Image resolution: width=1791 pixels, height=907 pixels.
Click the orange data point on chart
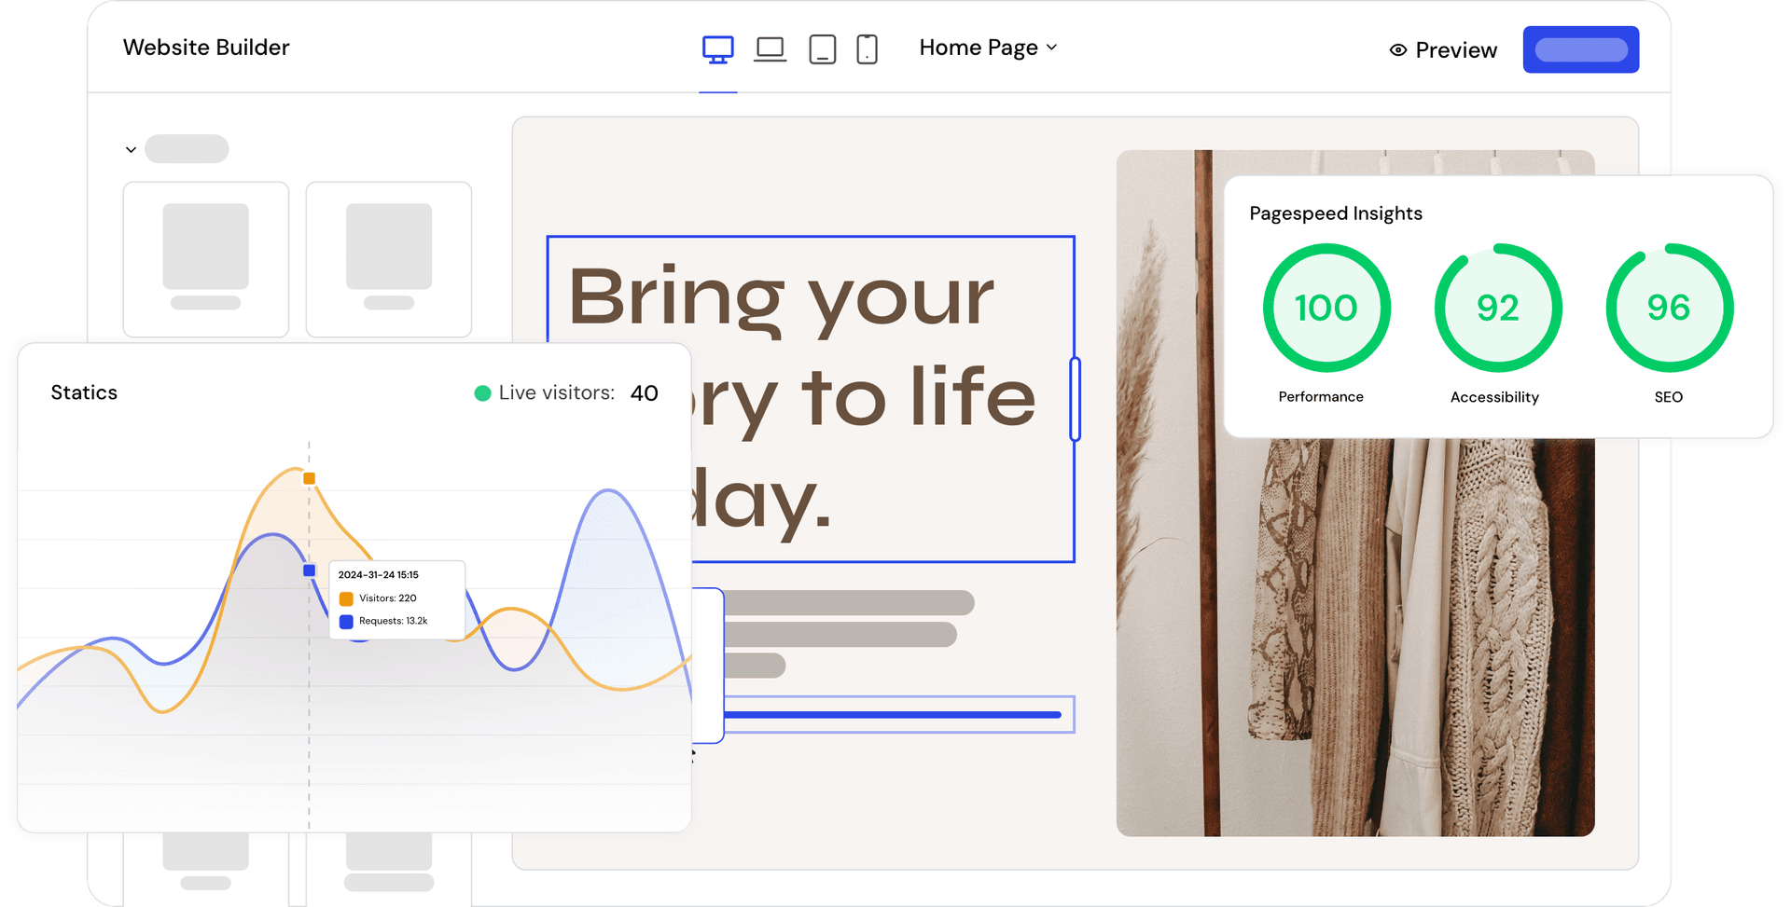click(310, 478)
